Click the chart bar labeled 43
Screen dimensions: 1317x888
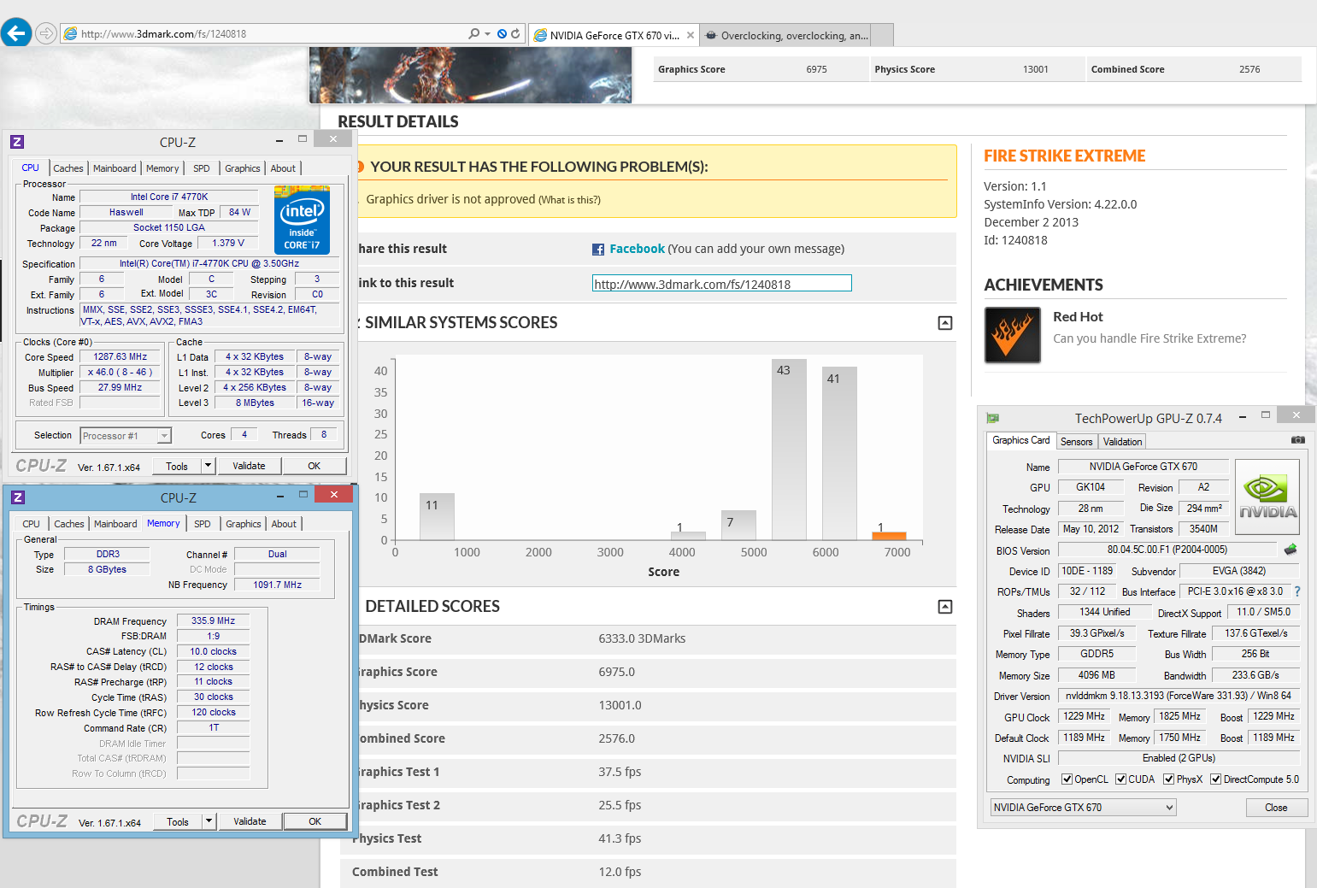pyautogui.click(x=788, y=450)
